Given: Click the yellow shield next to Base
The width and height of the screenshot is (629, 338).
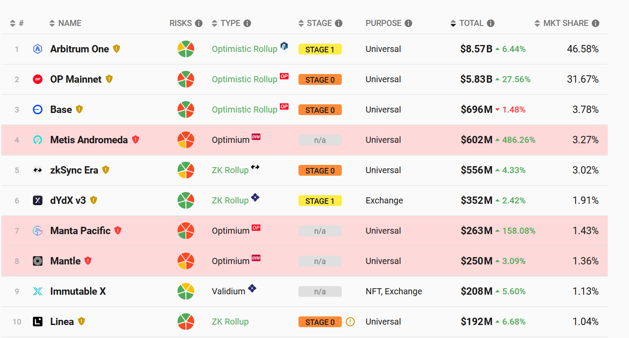Looking at the screenshot, I should (79, 109).
